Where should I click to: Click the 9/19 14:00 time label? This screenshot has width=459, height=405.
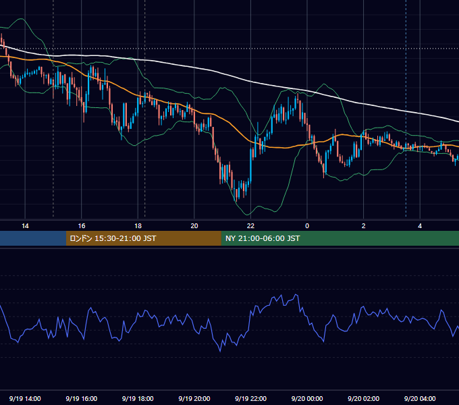tap(25, 398)
